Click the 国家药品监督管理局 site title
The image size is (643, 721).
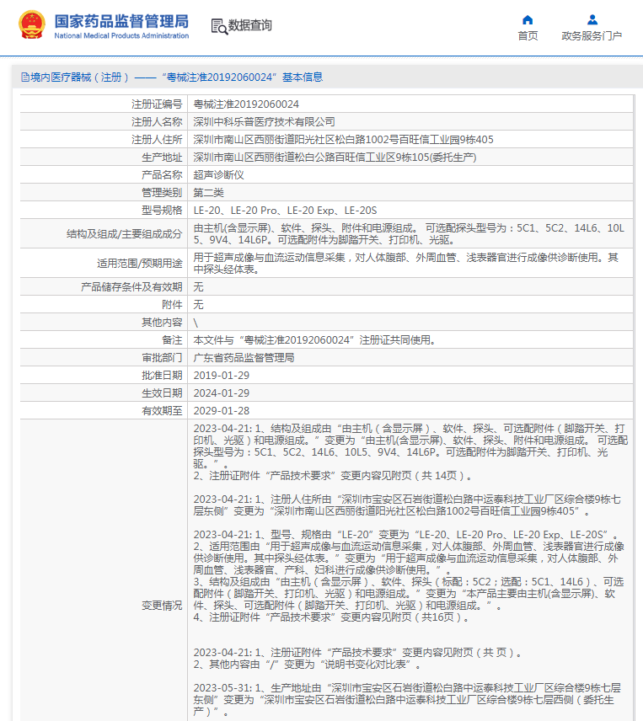tap(121, 20)
